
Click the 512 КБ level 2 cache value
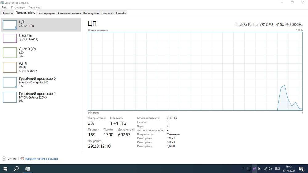pos(171,142)
